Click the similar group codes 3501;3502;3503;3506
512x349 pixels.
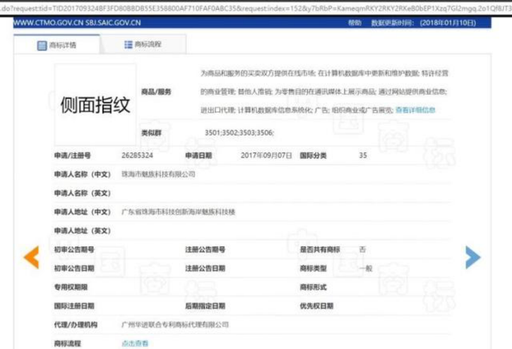pyautogui.click(x=239, y=132)
